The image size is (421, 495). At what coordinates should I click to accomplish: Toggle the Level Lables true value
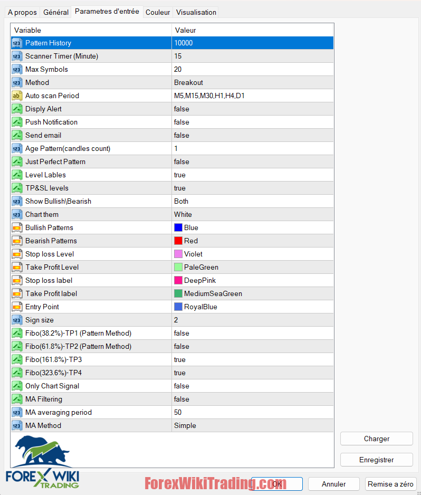[x=252, y=175]
